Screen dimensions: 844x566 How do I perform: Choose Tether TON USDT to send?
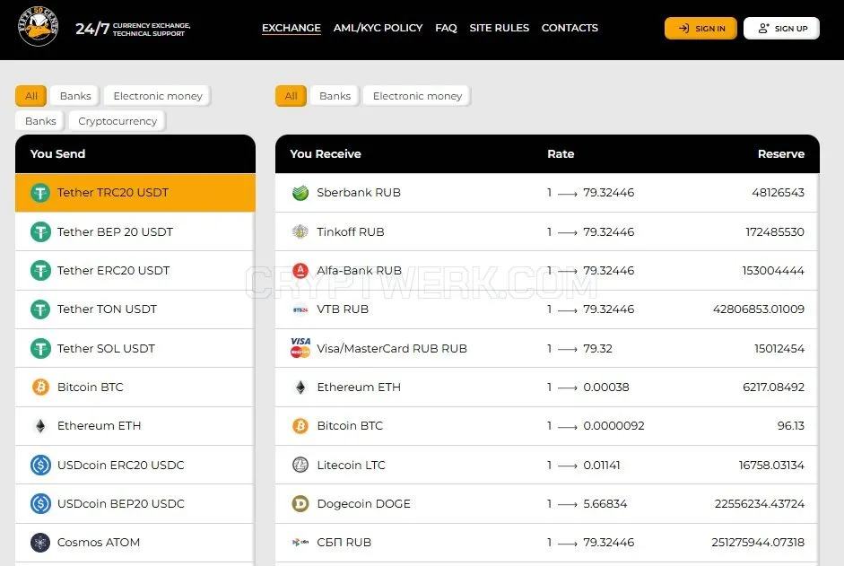coord(135,309)
